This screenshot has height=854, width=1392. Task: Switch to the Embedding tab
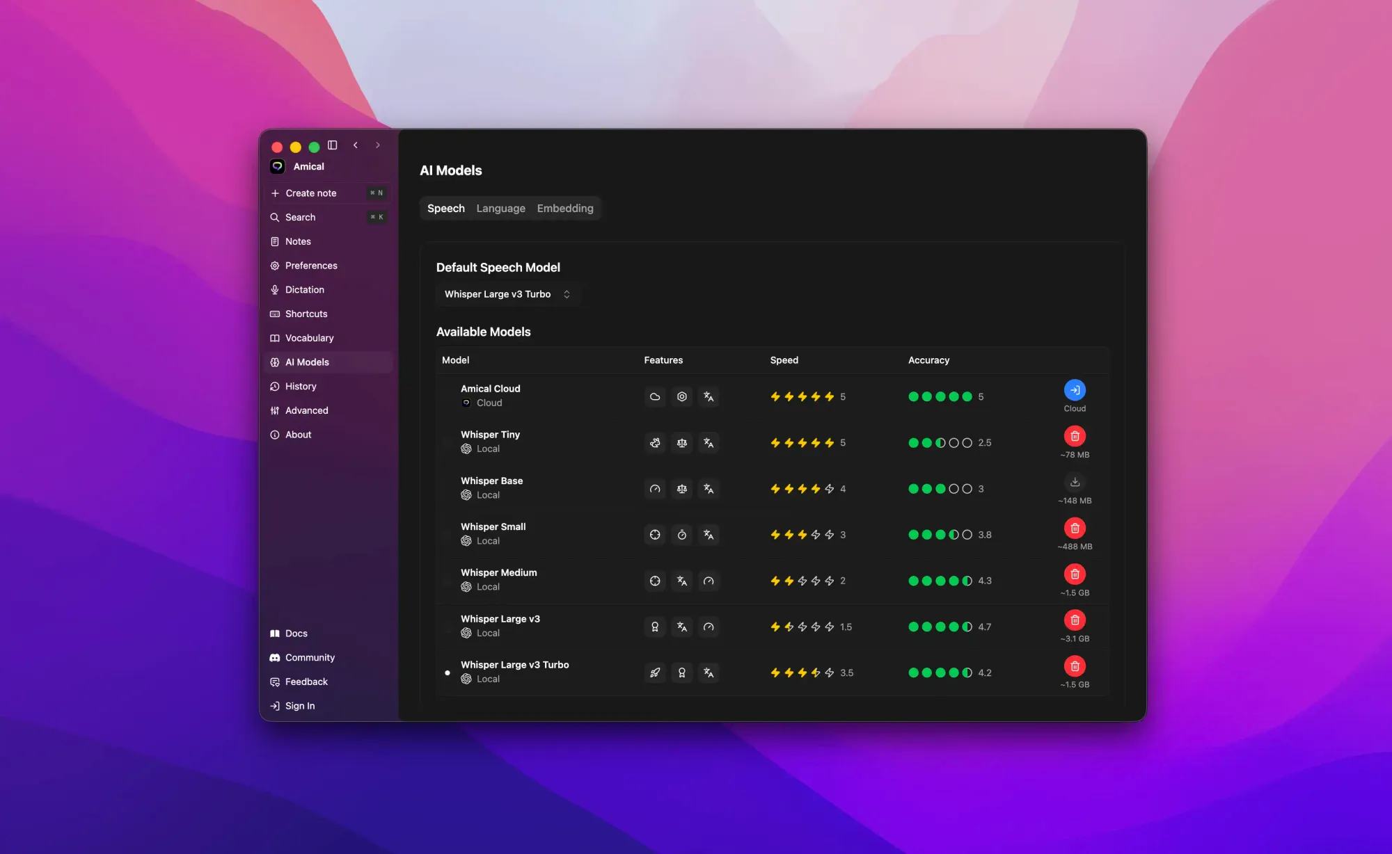pyautogui.click(x=564, y=208)
